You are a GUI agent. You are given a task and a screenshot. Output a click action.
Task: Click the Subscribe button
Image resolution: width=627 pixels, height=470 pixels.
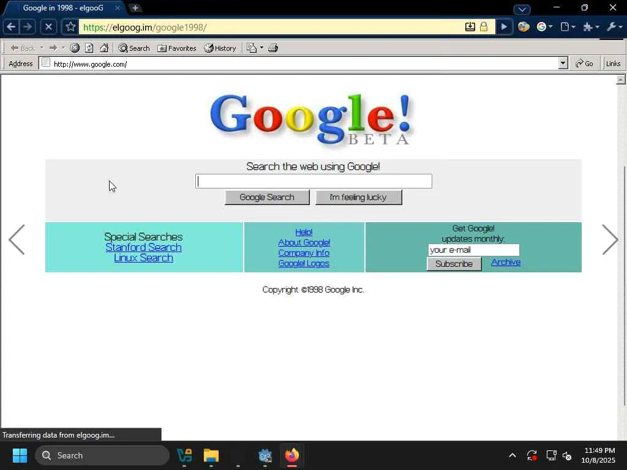tap(454, 264)
